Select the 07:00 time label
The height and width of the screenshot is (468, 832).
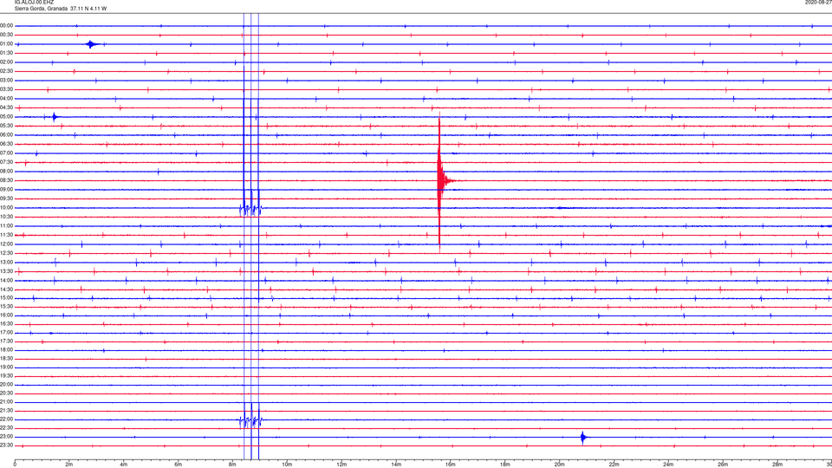[7, 153]
